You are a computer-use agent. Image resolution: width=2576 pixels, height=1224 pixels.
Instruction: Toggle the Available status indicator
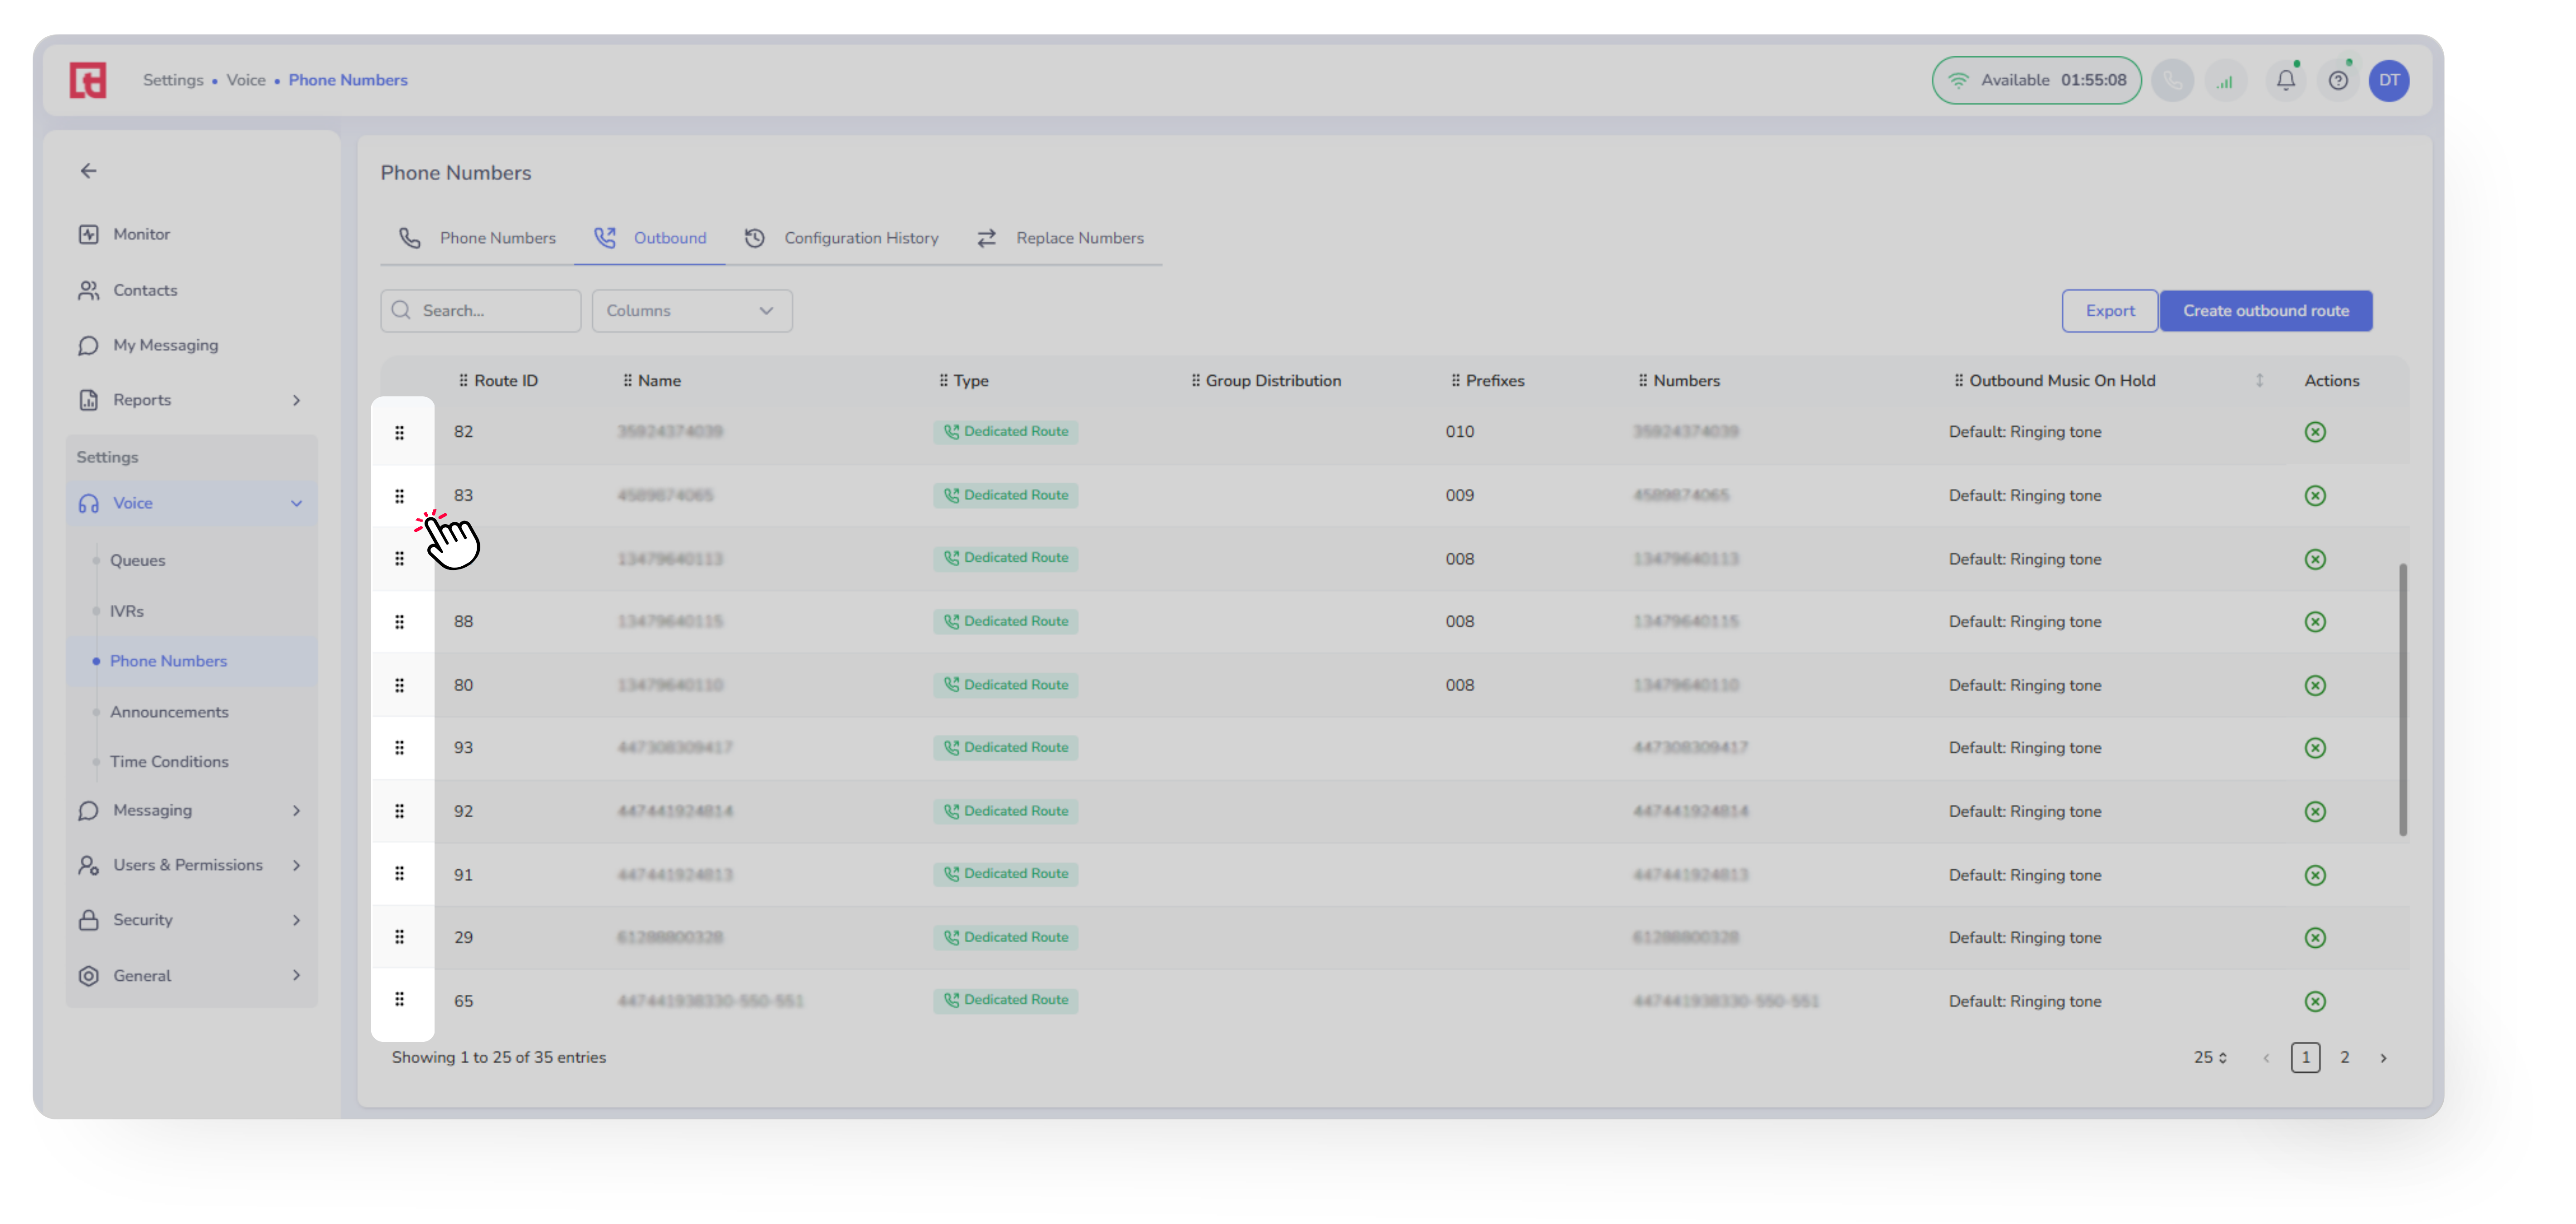tap(2035, 80)
